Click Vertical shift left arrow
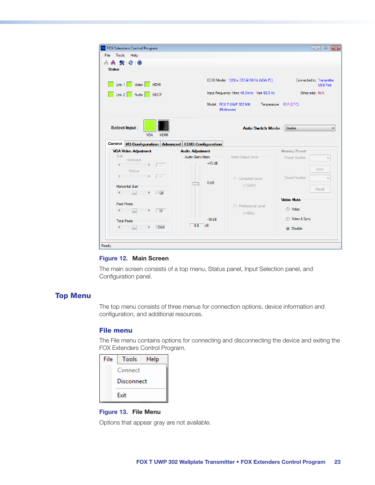 coord(119,176)
